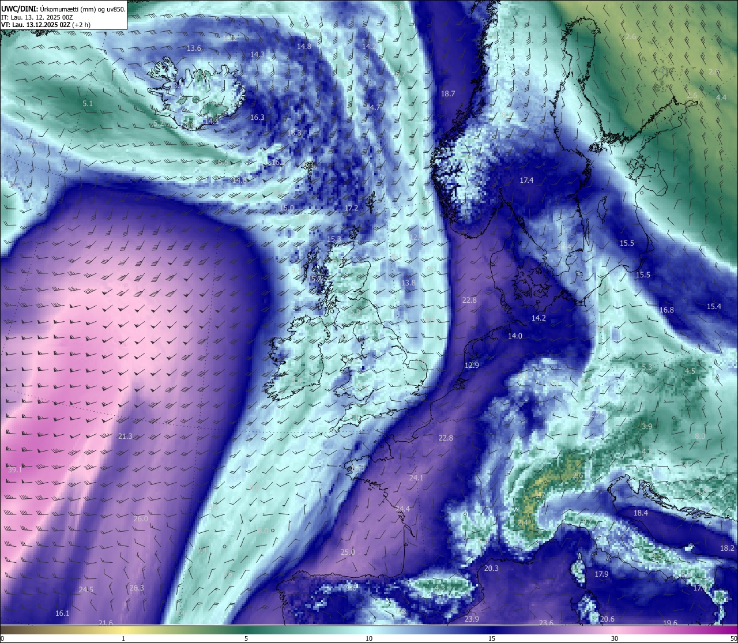738x643 pixels.
Task: Click the 4.4 value in the upper-right
Action: coord(721,98)
